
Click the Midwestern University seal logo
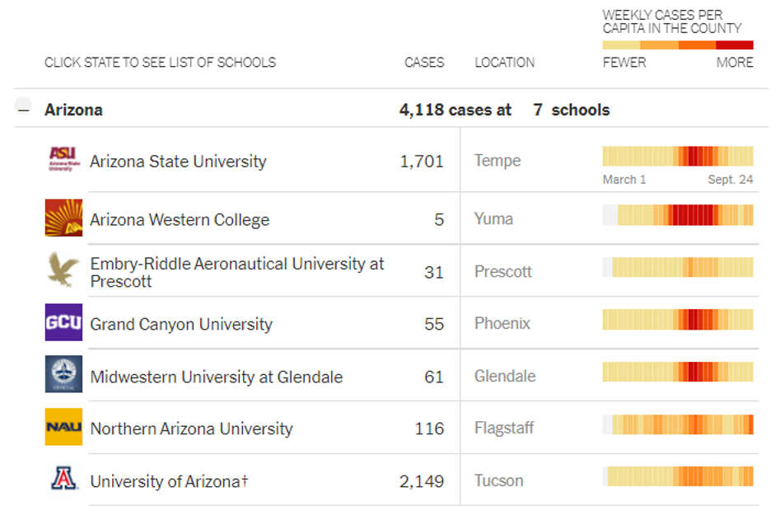point(63,374)
